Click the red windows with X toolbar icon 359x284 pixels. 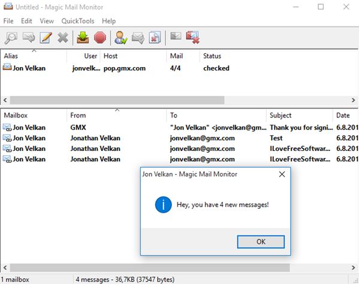point(192,37)
